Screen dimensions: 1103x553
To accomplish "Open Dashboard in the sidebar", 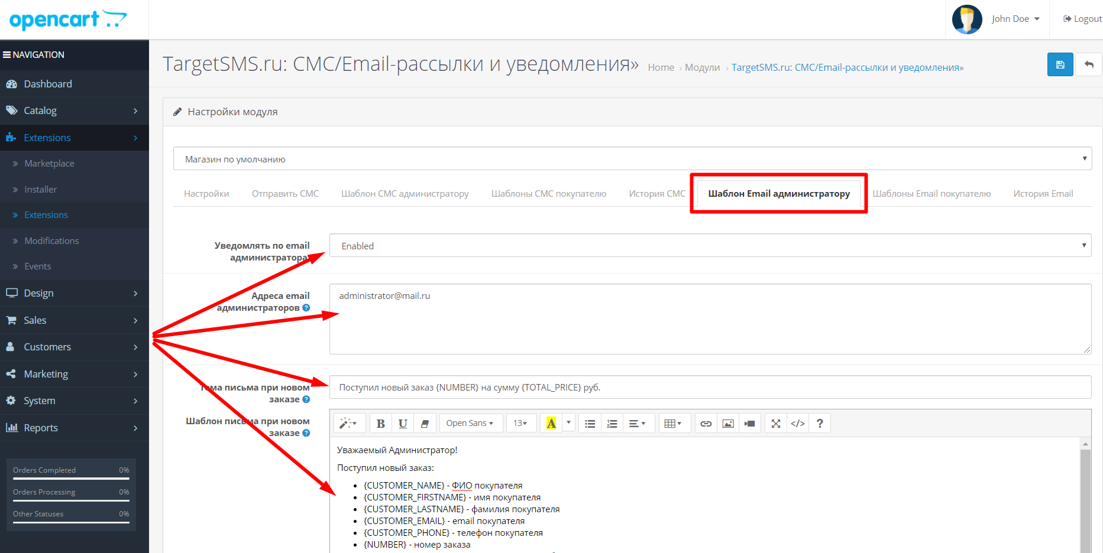I will [75, 84].
